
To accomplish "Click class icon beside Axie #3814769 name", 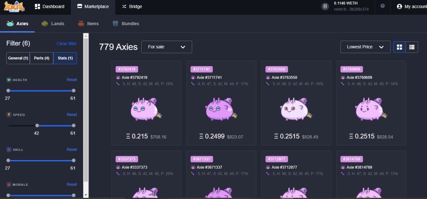I will click(x=343, y=167).
